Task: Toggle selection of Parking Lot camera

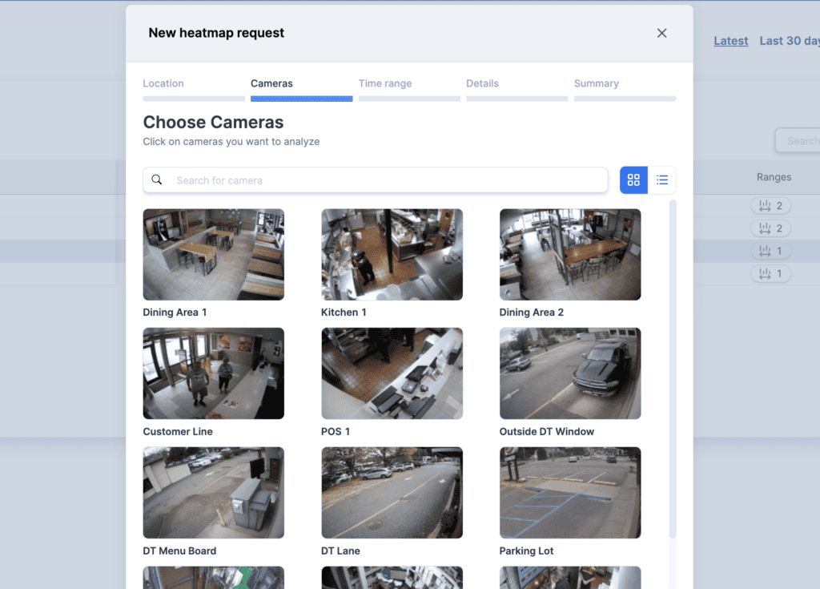Action: pos(569,492)
